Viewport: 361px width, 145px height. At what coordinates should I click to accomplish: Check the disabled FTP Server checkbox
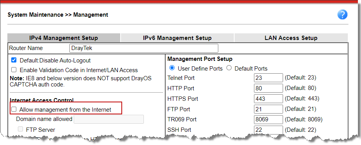click(21, 129)
